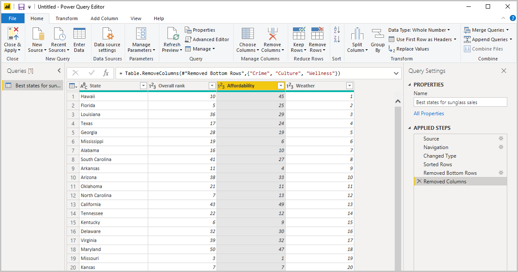Open query Properties in ribbon

coord(200,30)
